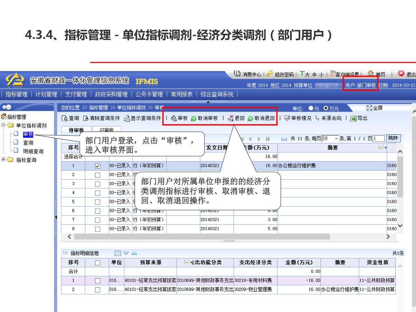
Task: Click the page number input field
Action: coord(379,139)
